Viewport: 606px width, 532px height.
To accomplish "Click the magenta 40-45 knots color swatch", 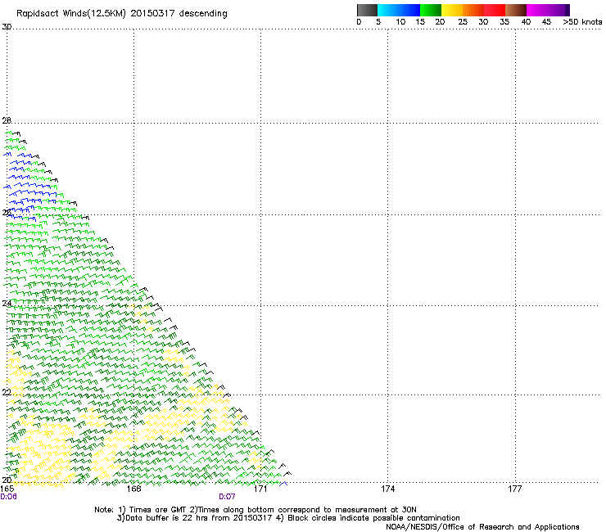I will click(537, 10).
